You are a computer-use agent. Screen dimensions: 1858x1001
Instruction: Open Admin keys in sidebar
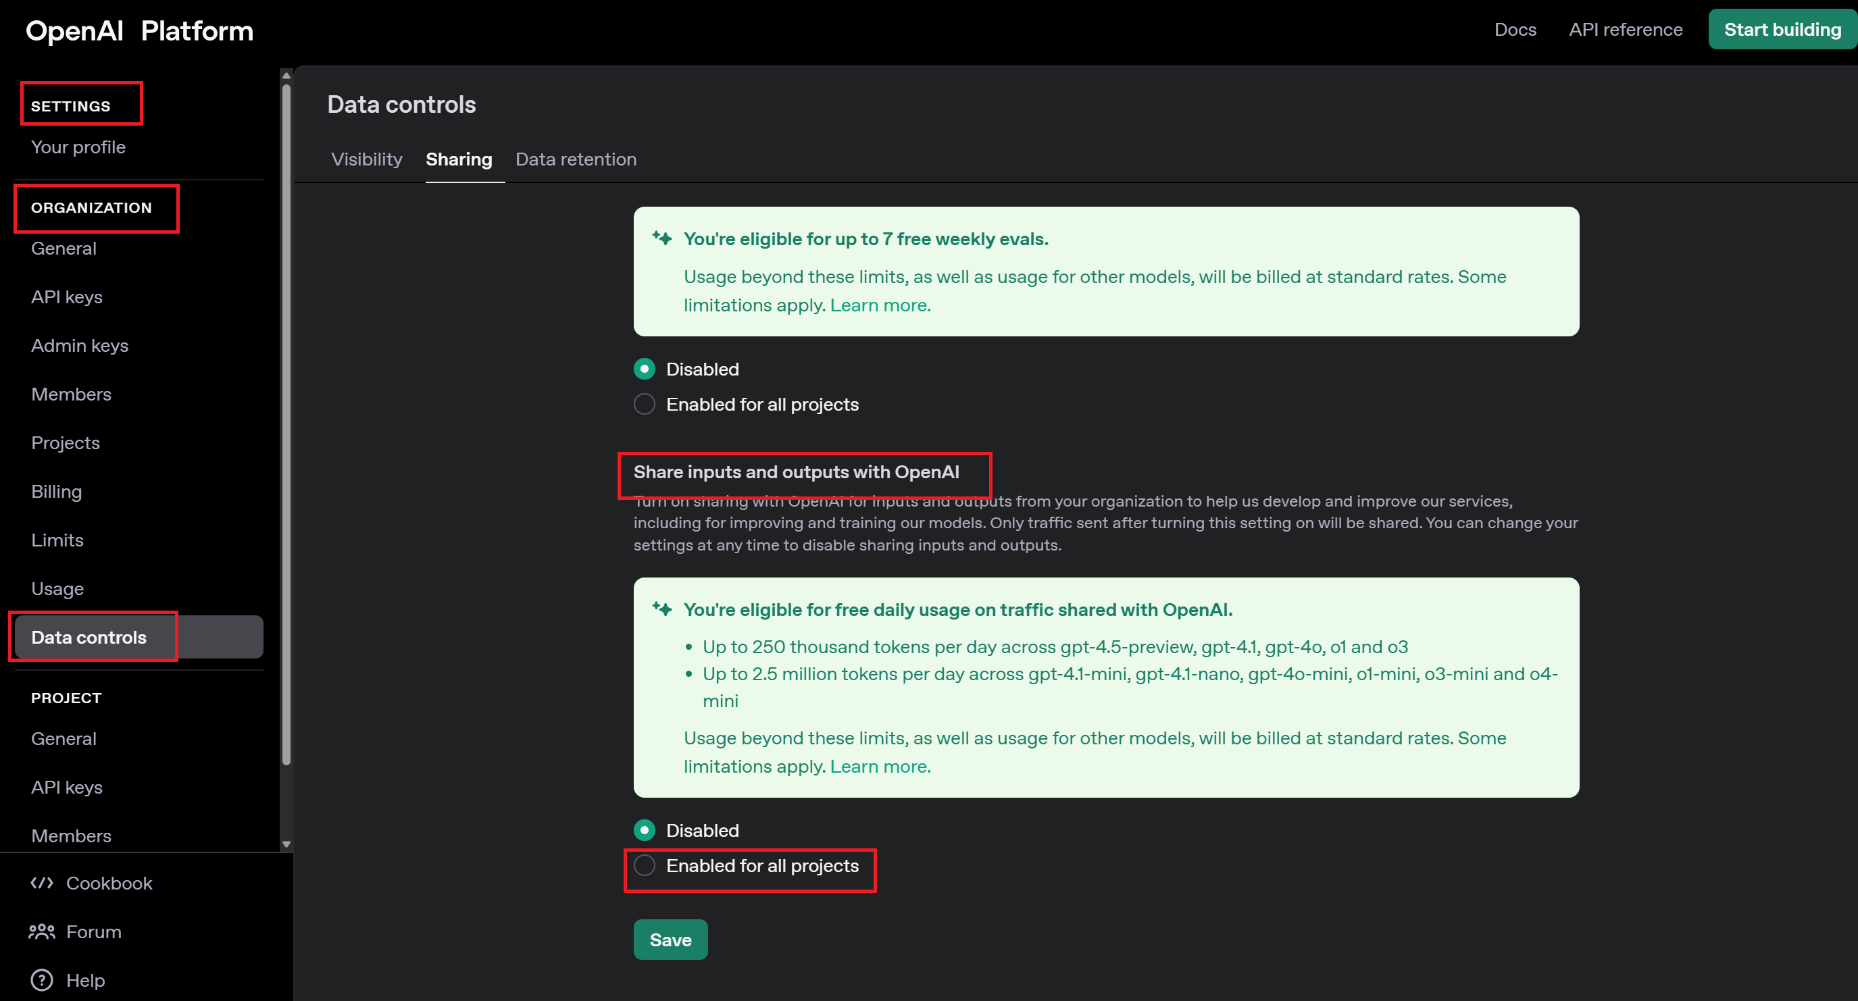(79, 345)
